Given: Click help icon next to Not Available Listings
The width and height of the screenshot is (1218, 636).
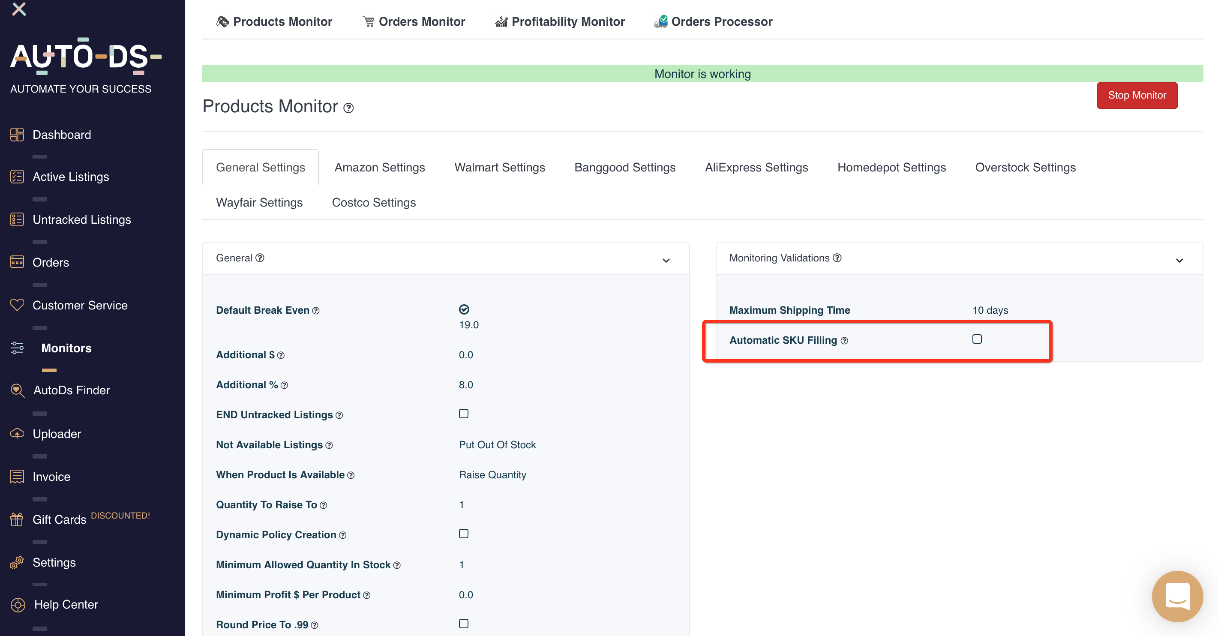Looking at the screenshot, I should pos(329,445).
